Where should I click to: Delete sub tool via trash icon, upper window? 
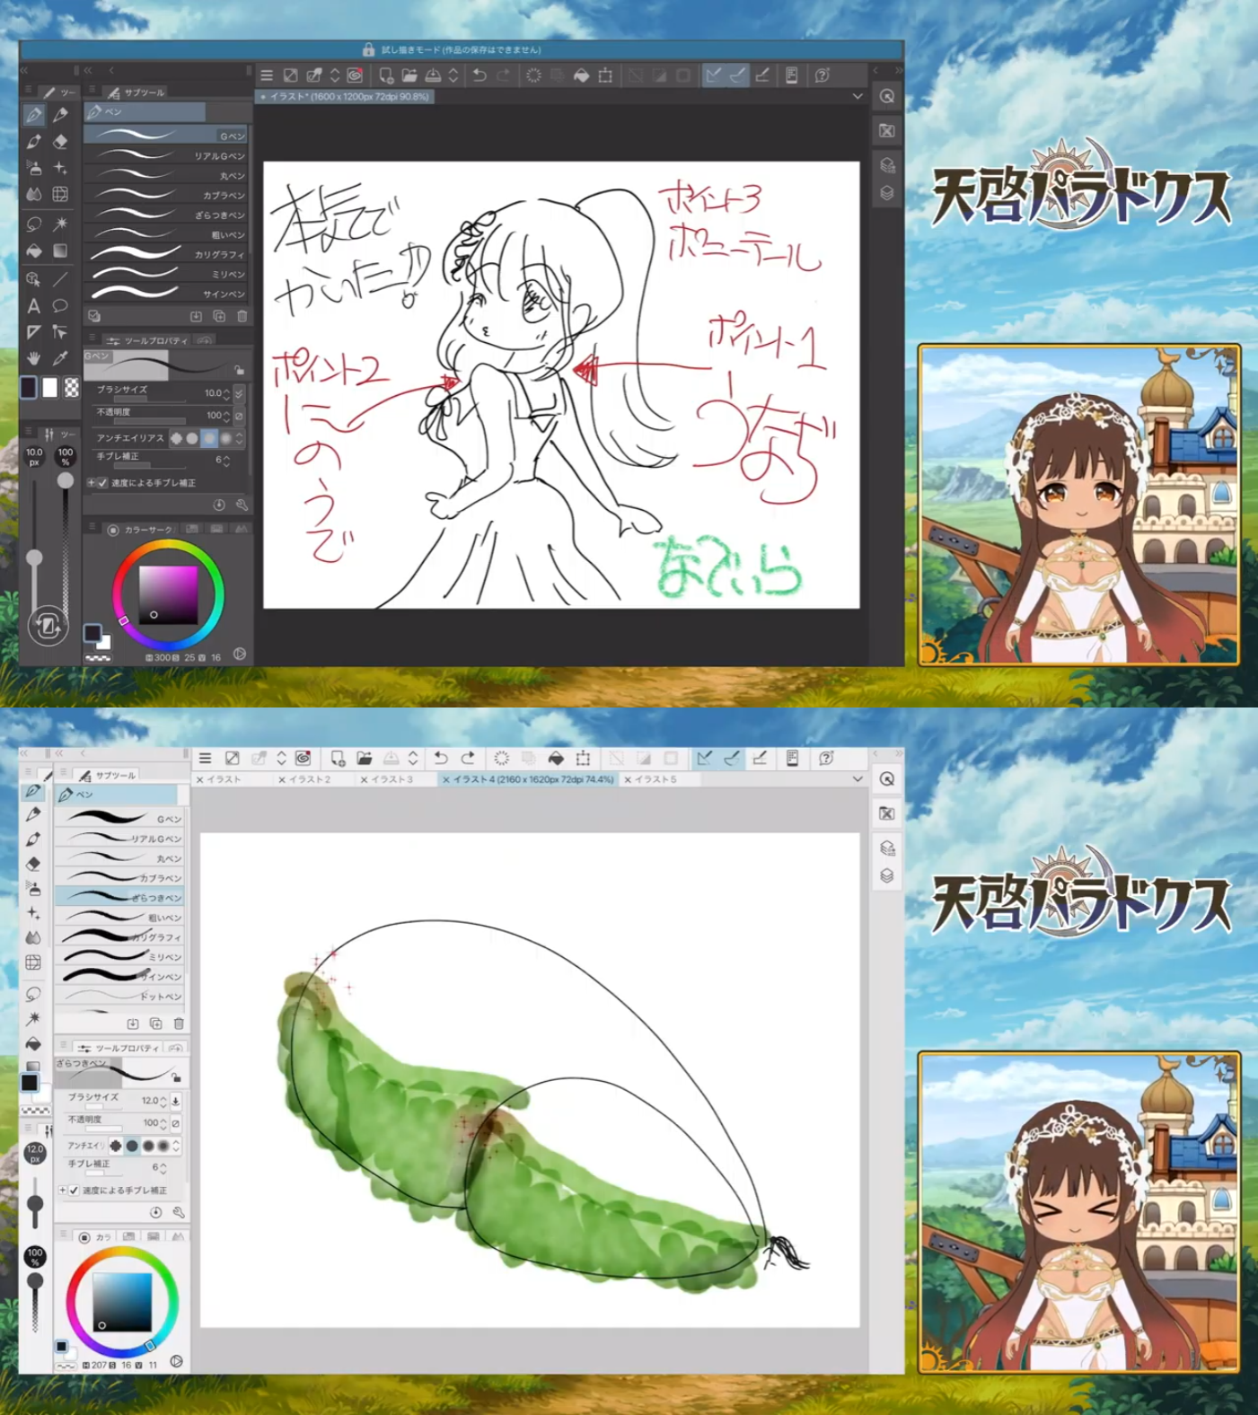(242, 316)
